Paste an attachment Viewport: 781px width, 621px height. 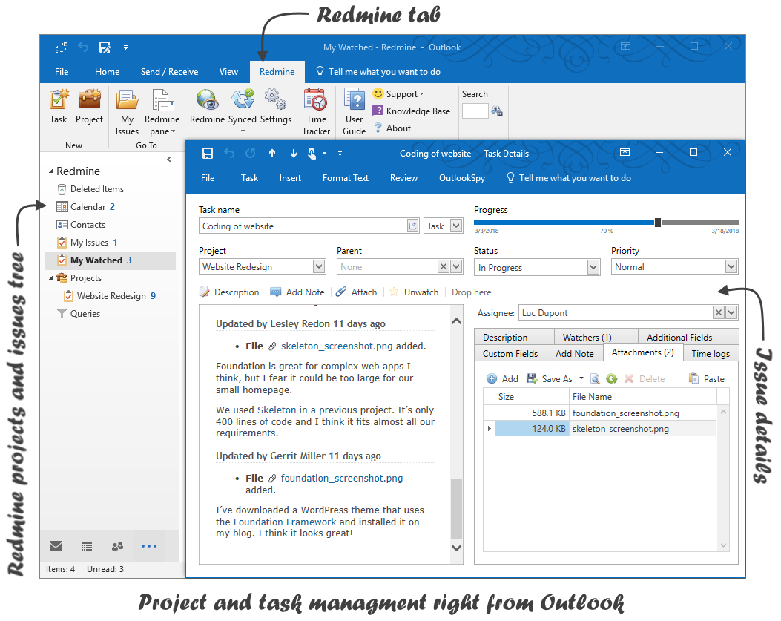pyautogui.click(x=706, y=379)
